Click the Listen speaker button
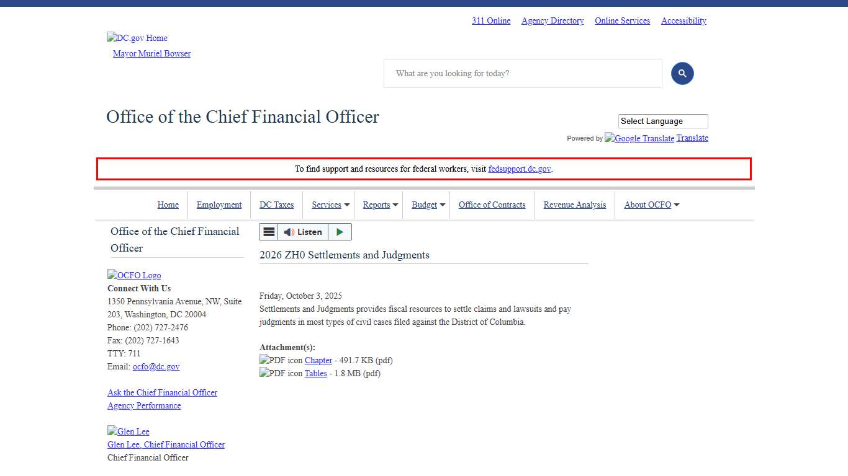Image resolution: width=848 pixels, height=476 pixels. 303,232
